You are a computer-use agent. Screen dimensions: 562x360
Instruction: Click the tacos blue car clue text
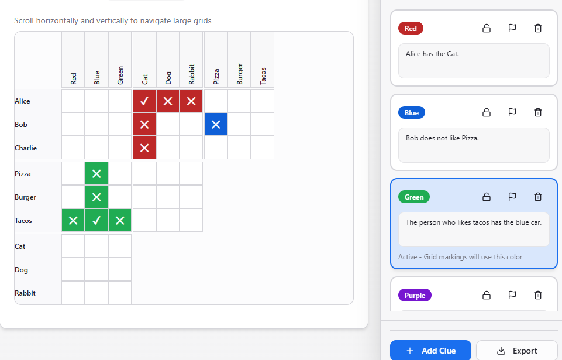tap(474, 229)
